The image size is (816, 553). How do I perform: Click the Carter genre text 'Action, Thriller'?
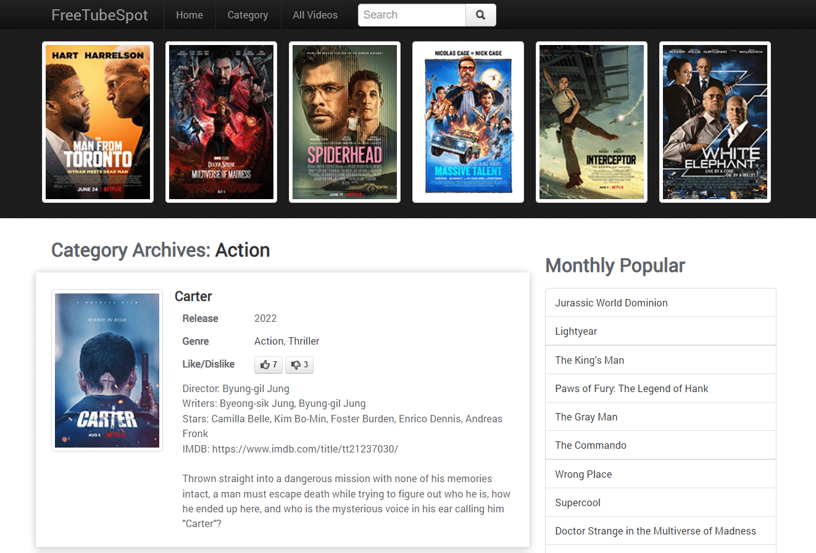[x=286, y=341]
